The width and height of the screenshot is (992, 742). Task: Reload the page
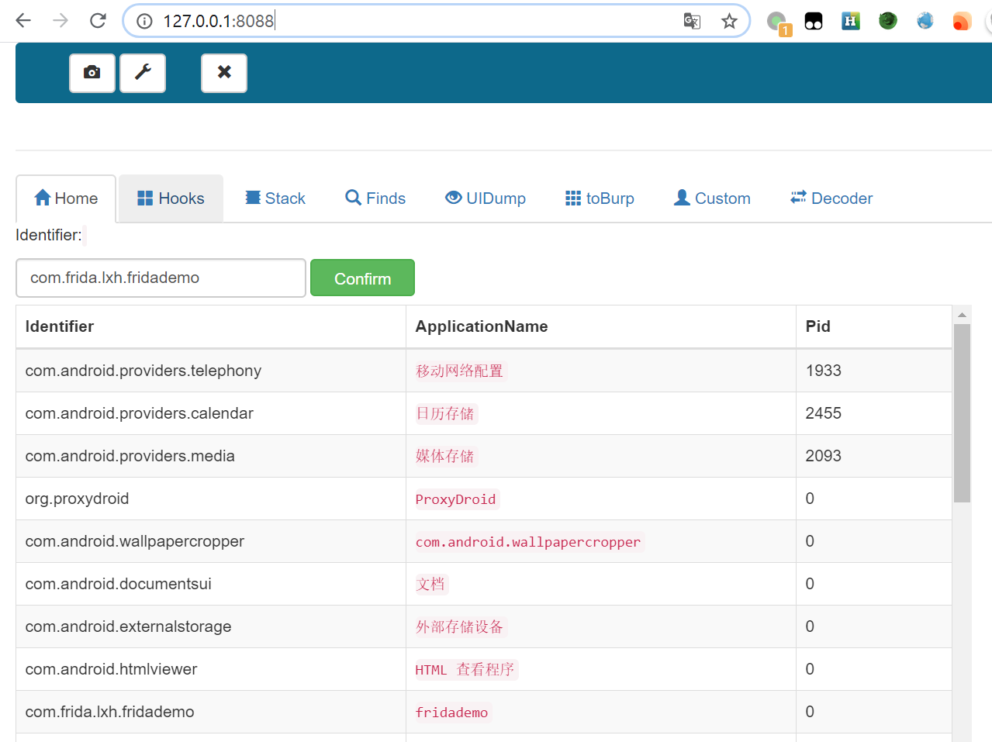[x=98, y=21]
